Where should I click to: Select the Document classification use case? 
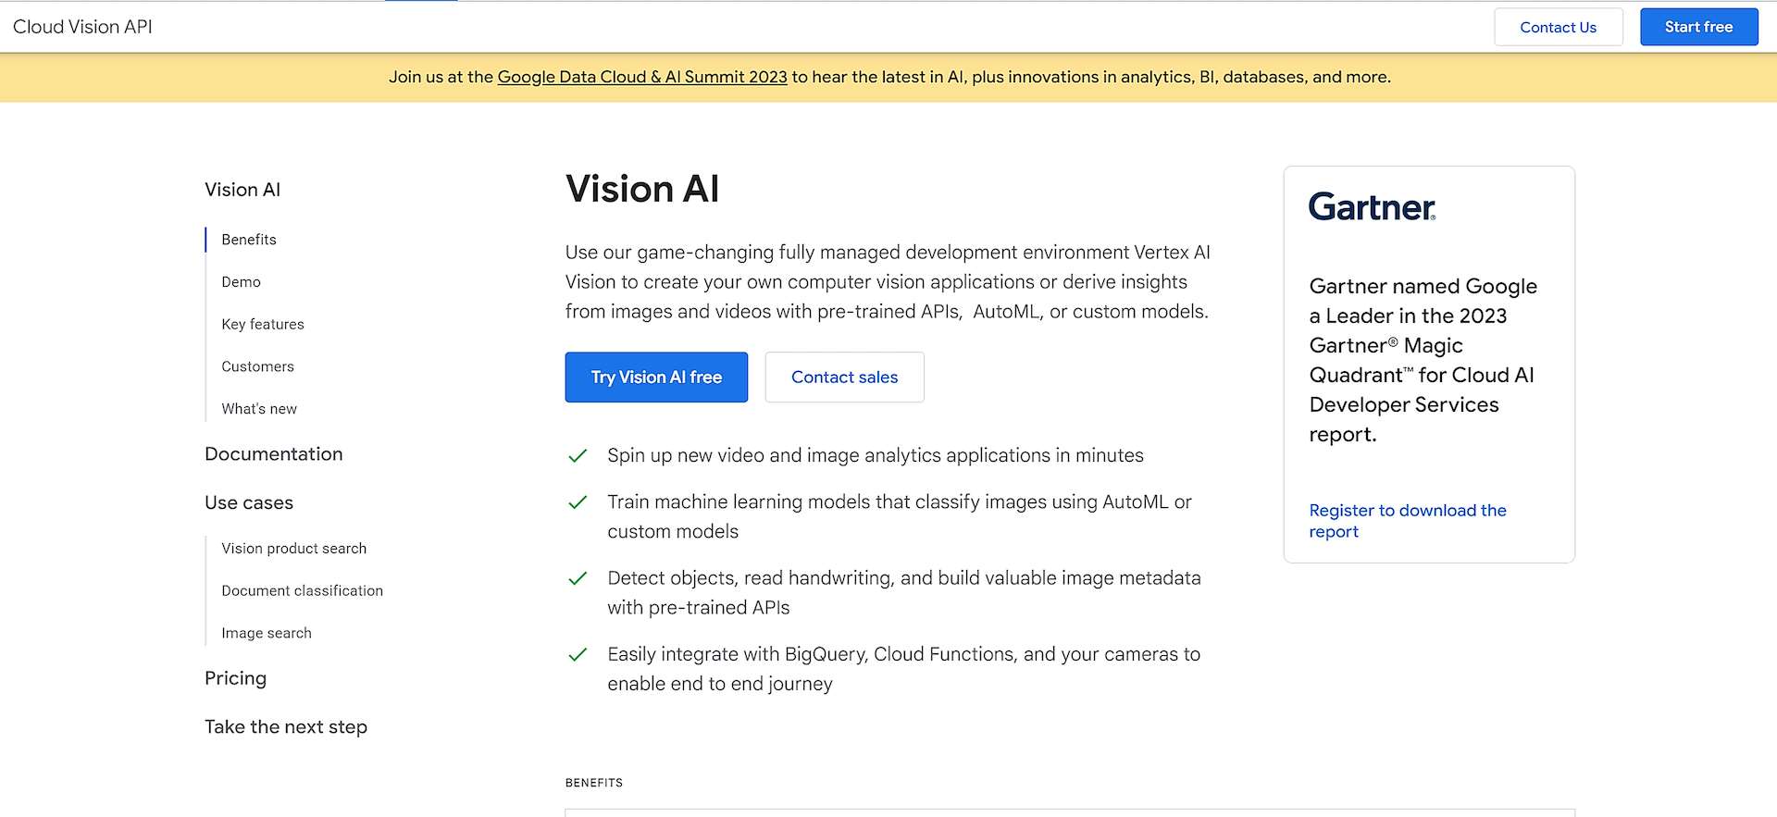[302, 590]
